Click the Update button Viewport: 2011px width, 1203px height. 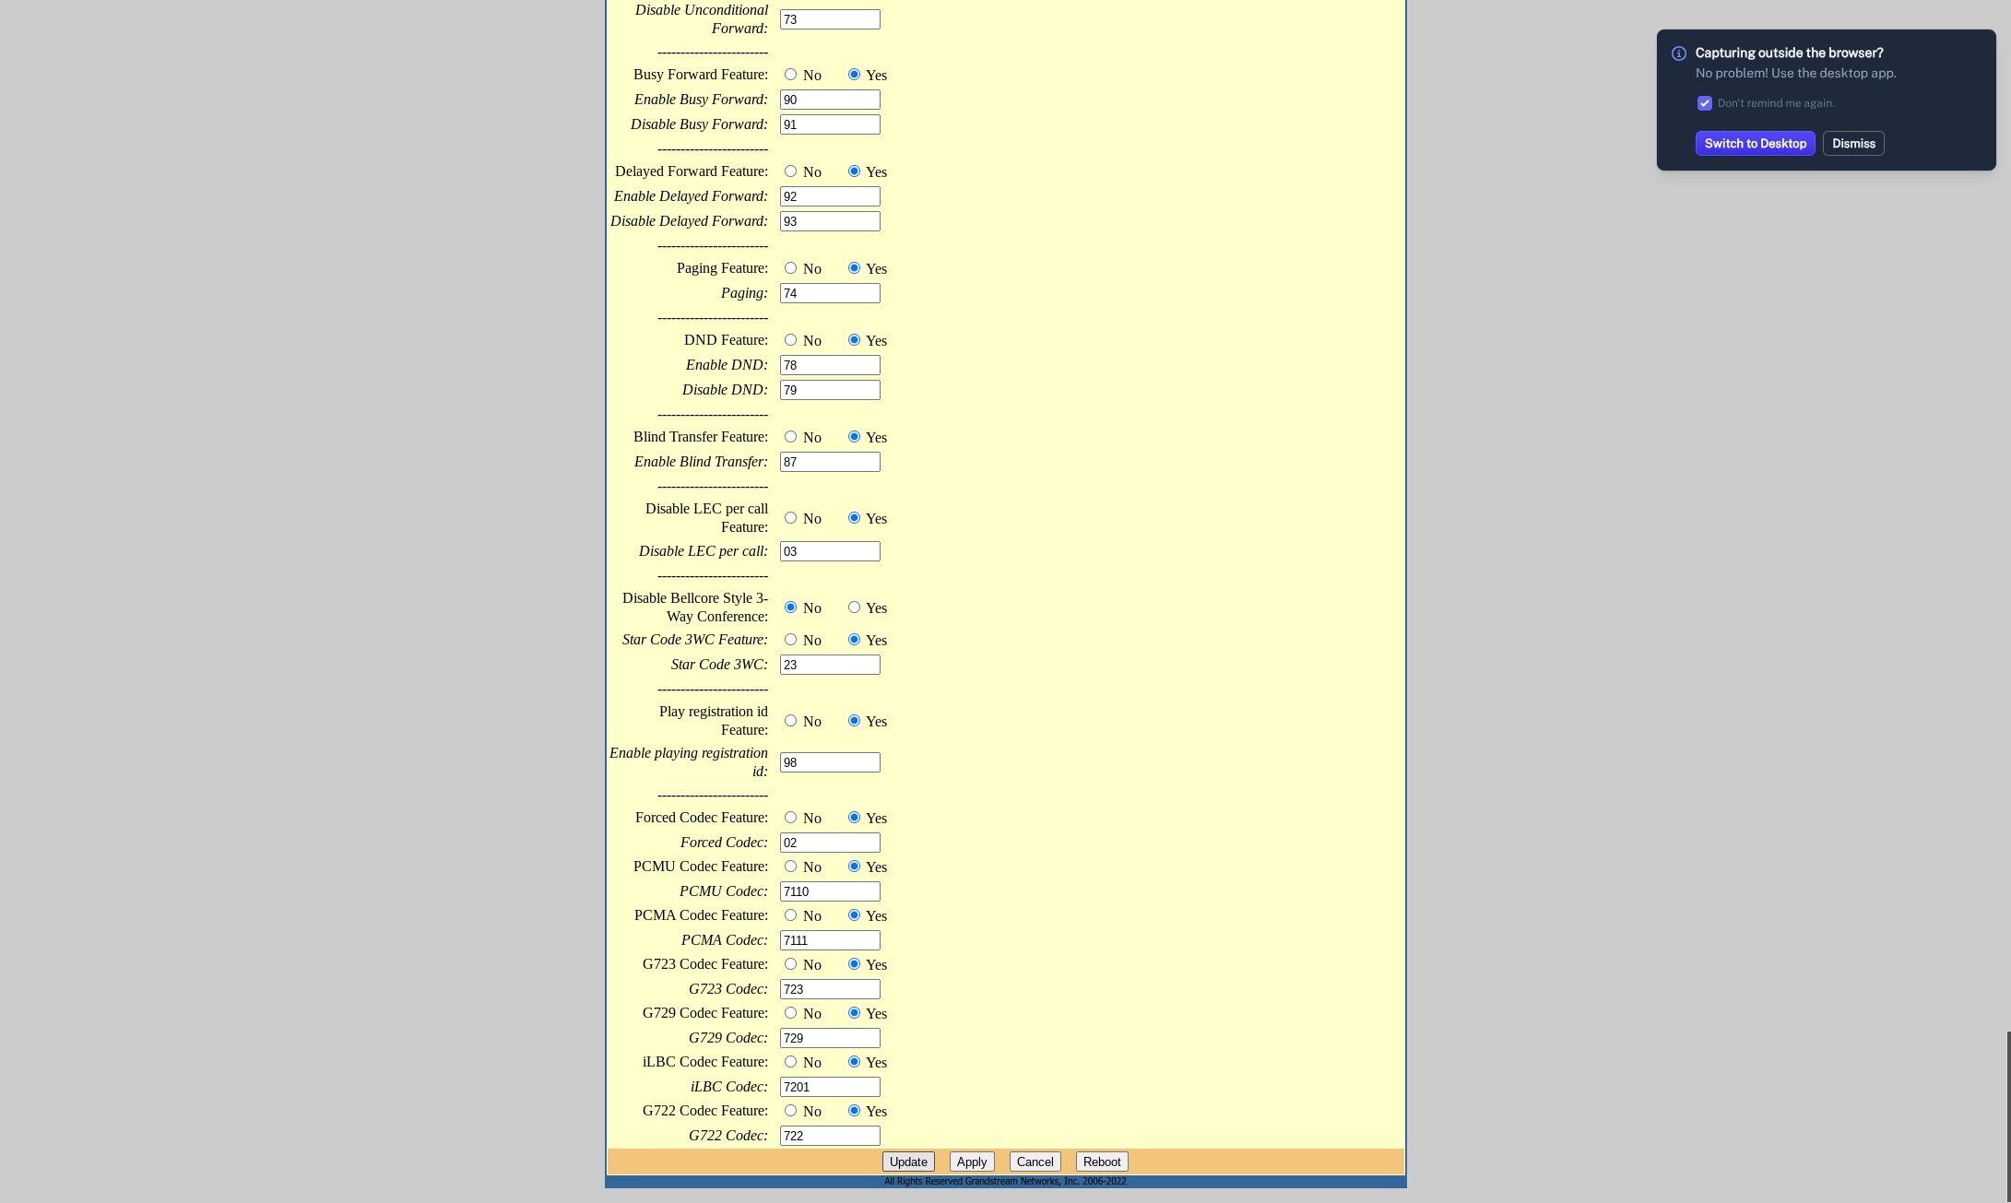point(908,1162)
